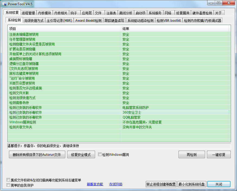The height and width of the screenshot is (191, 237).
Task: Click the PowerTool app icon in title bar
Action: click(4, 4)
